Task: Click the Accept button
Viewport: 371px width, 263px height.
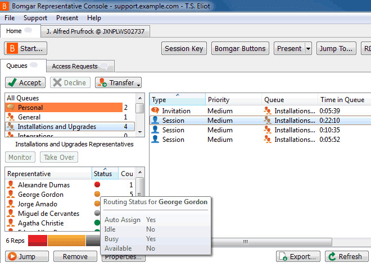Action: pos(25,82)
